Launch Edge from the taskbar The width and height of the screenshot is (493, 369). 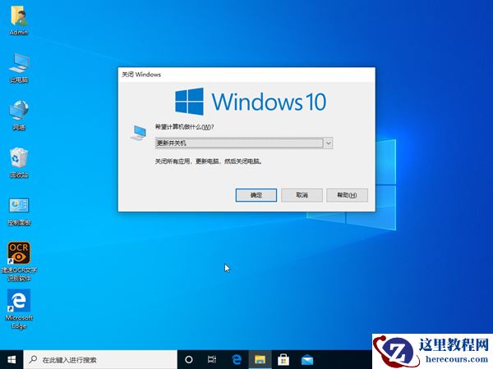click(237, 360)
